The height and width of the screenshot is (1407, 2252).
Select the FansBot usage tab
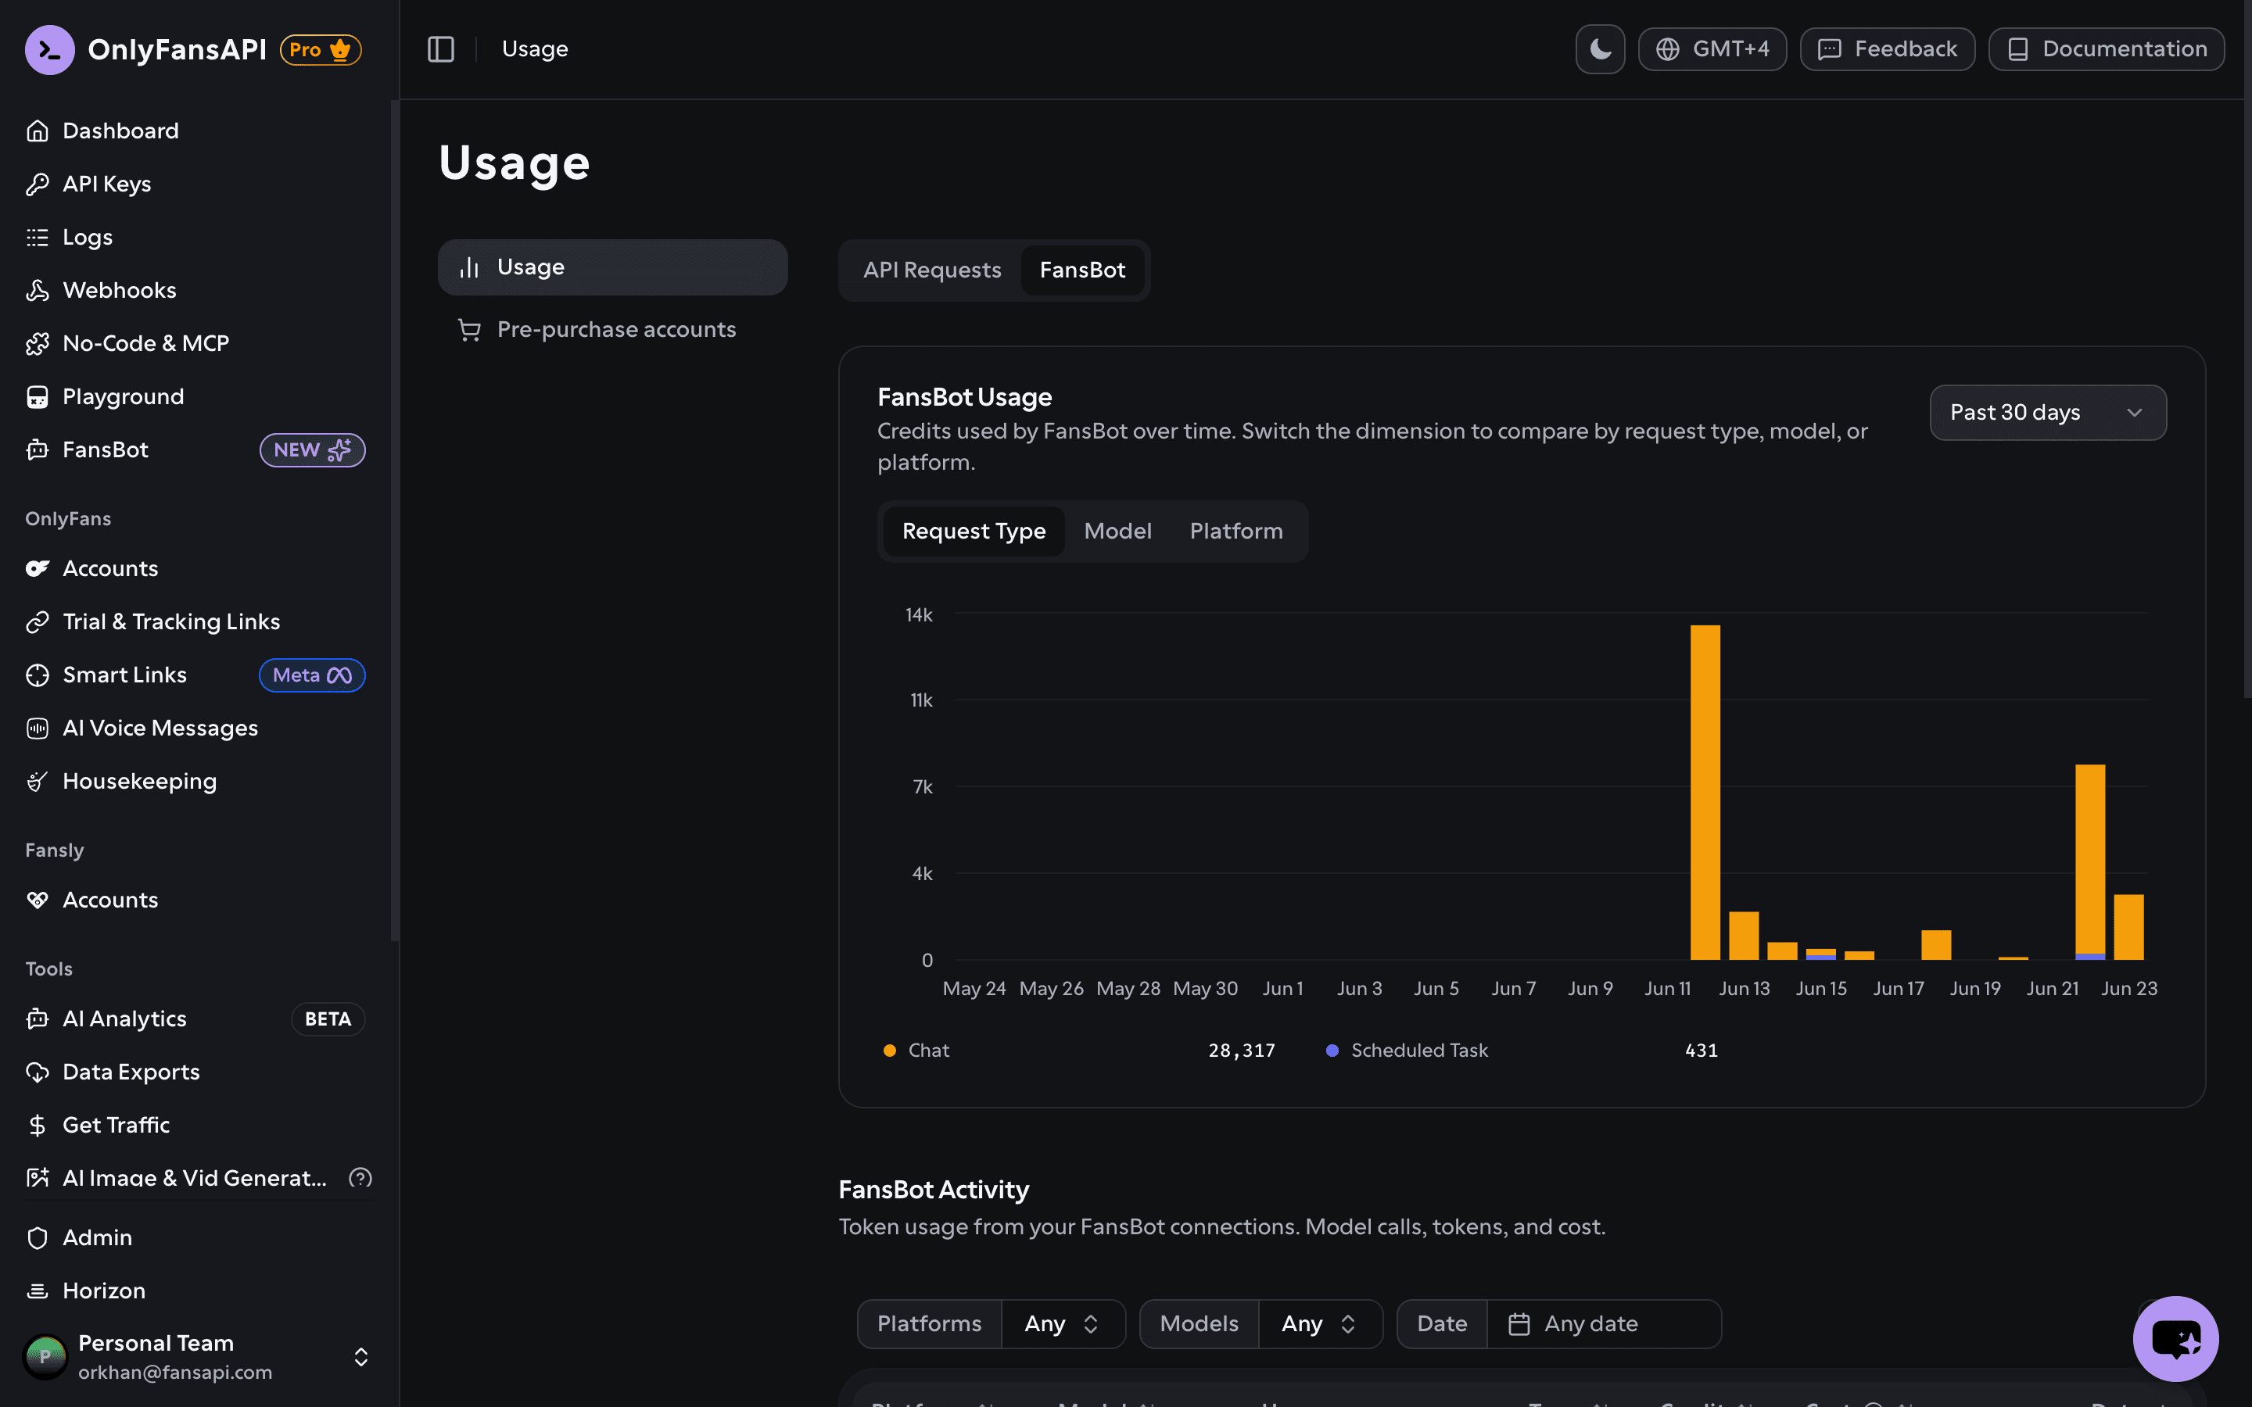[1082, 270]
